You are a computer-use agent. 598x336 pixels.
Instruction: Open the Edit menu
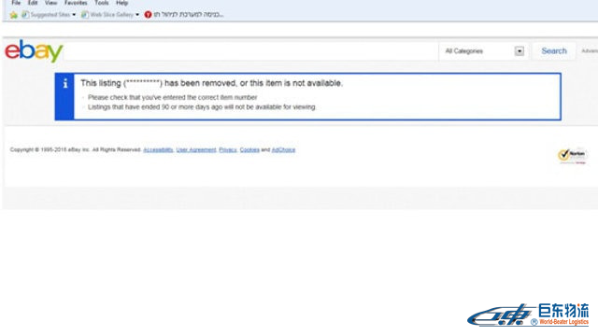pos(33,3)
